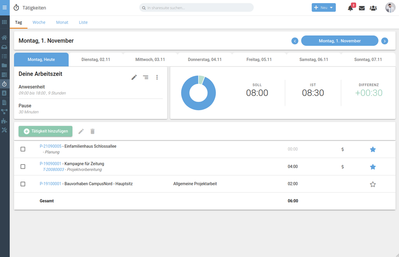Go to previous day with left chevron
Image resolution: width=399 pixels, height=257 pixels.
pos(295,41)
